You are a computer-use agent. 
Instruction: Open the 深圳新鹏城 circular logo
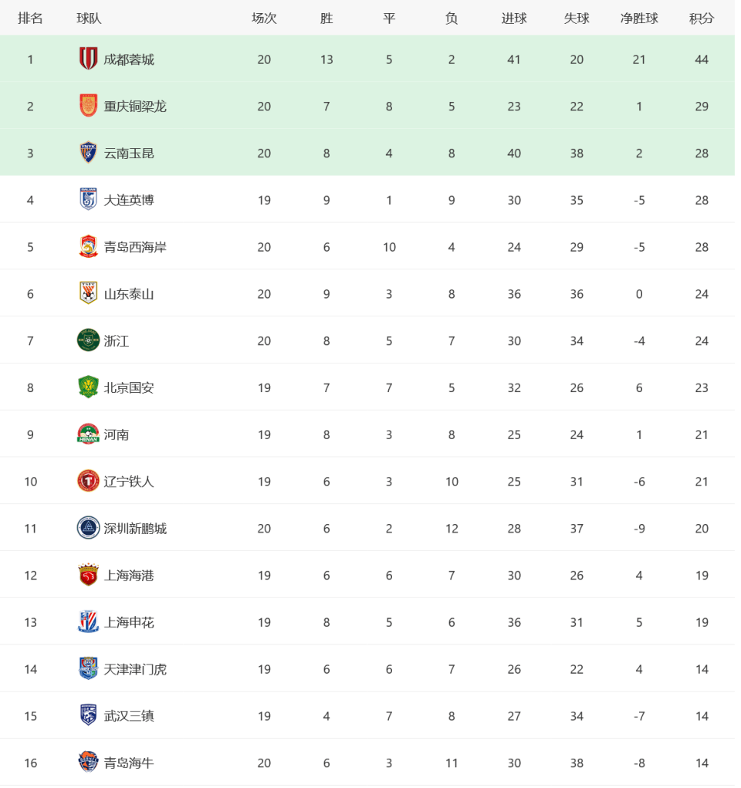[88, 528]
